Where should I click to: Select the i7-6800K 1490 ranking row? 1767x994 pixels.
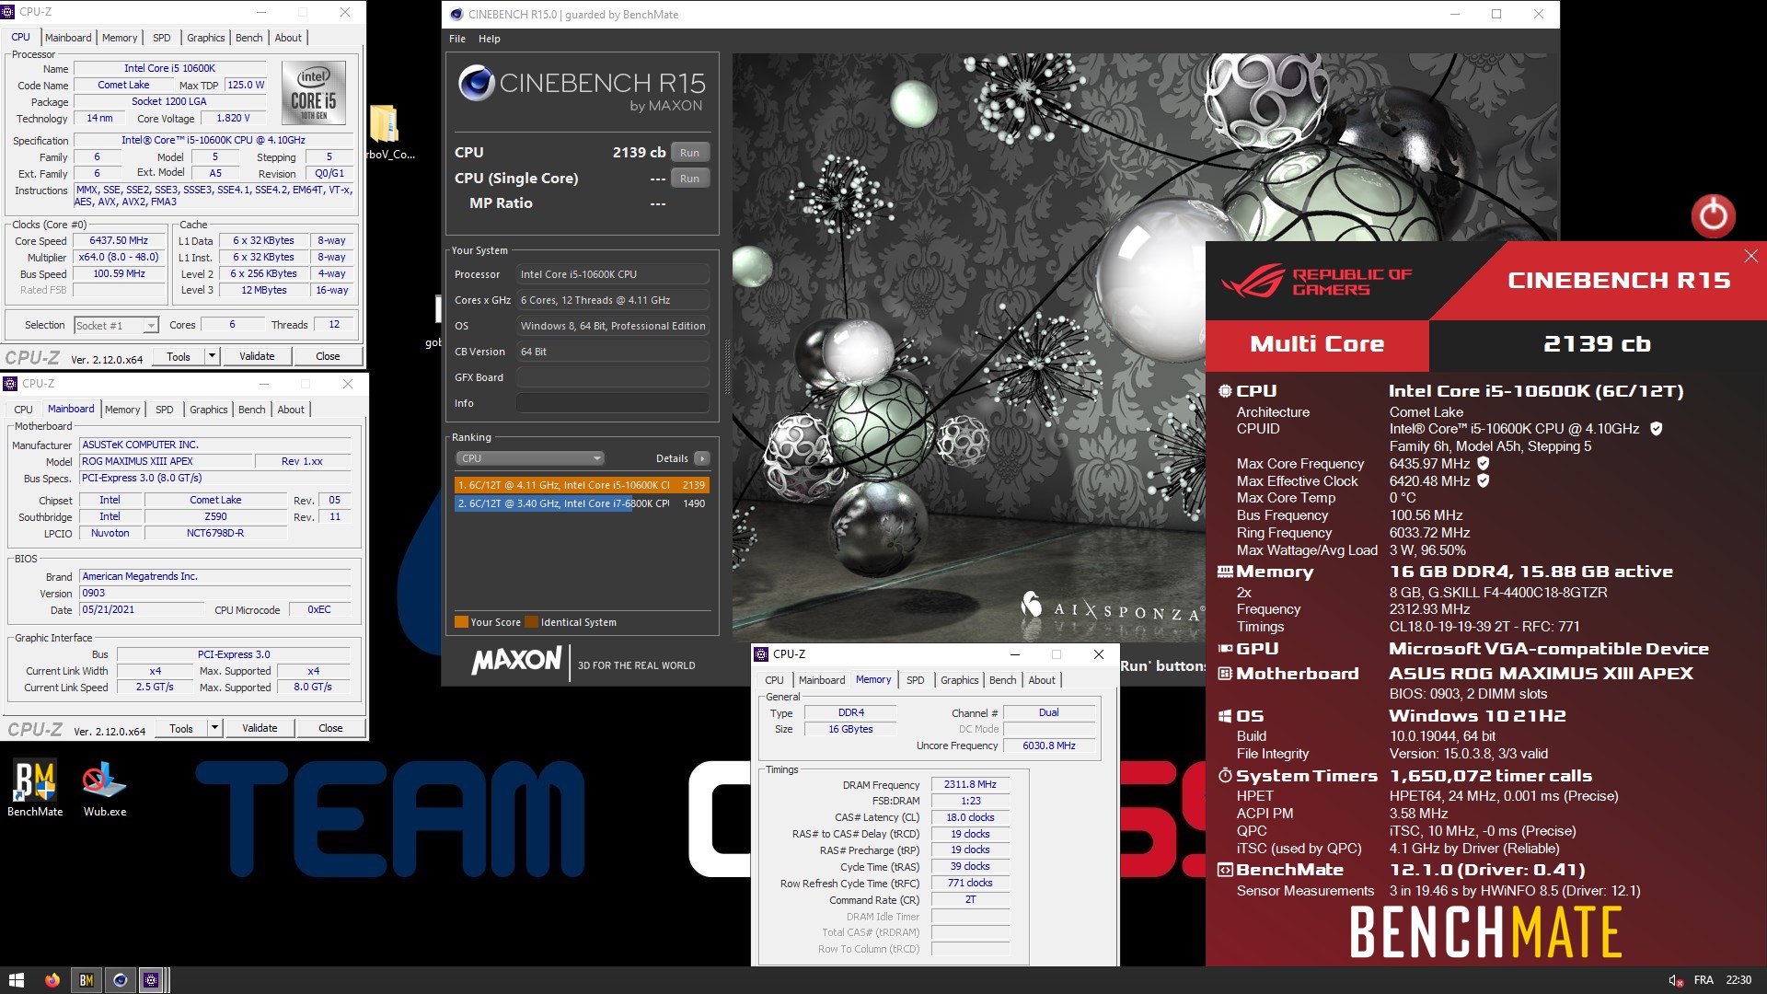point(582,503)
